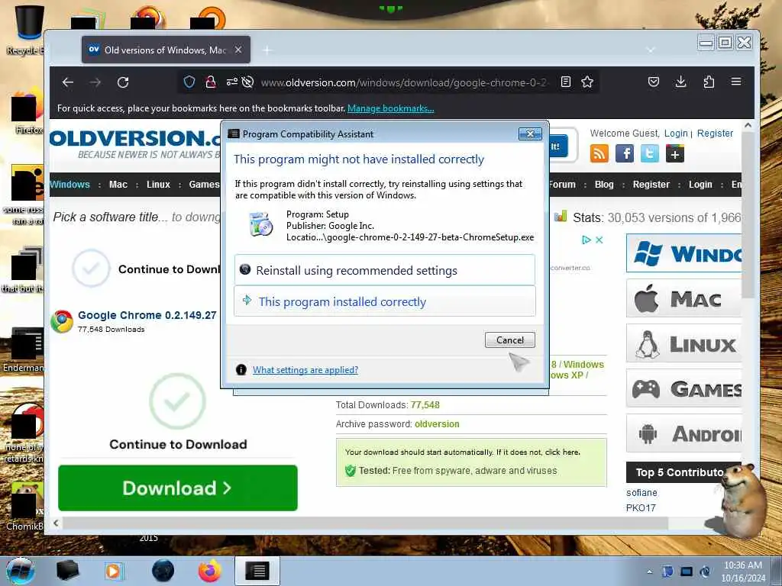
Task: Click the Facebook icon on the page
Action: point(625,153)
